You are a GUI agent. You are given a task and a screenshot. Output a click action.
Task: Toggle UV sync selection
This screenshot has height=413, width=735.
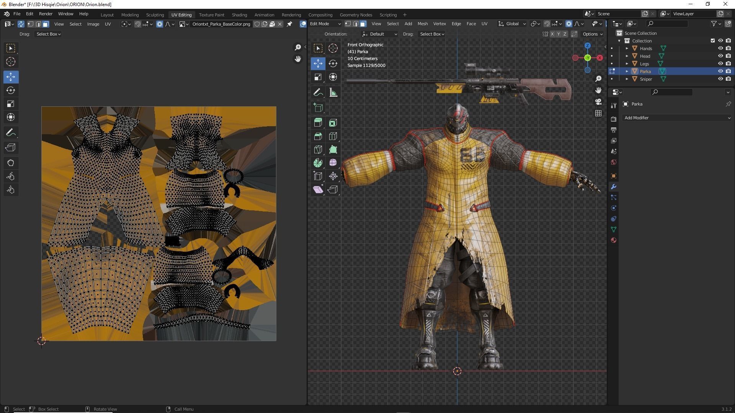click(21, 24)
